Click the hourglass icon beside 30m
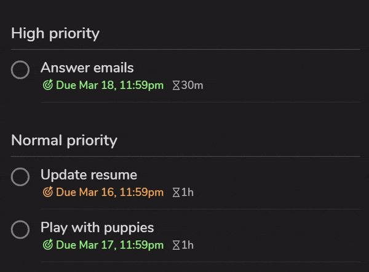This screenshot has height=272, width=369. pyautogui.click(x=177, y=85)
